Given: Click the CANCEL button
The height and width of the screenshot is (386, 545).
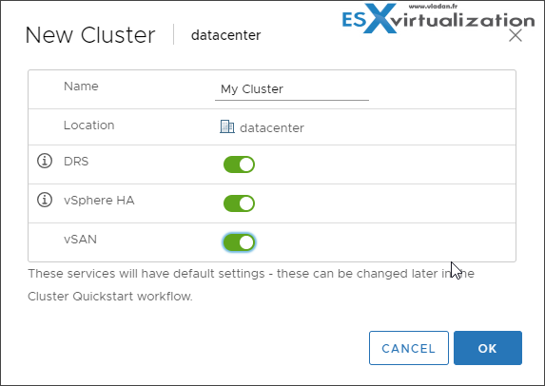Looking at the screenshot, I should point(409,348).
